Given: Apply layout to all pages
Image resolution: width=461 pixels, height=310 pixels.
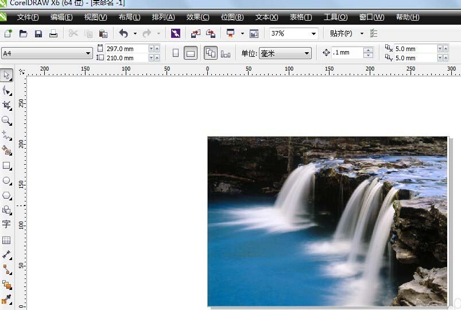Looking at the screenshot, I should [211, 53].
